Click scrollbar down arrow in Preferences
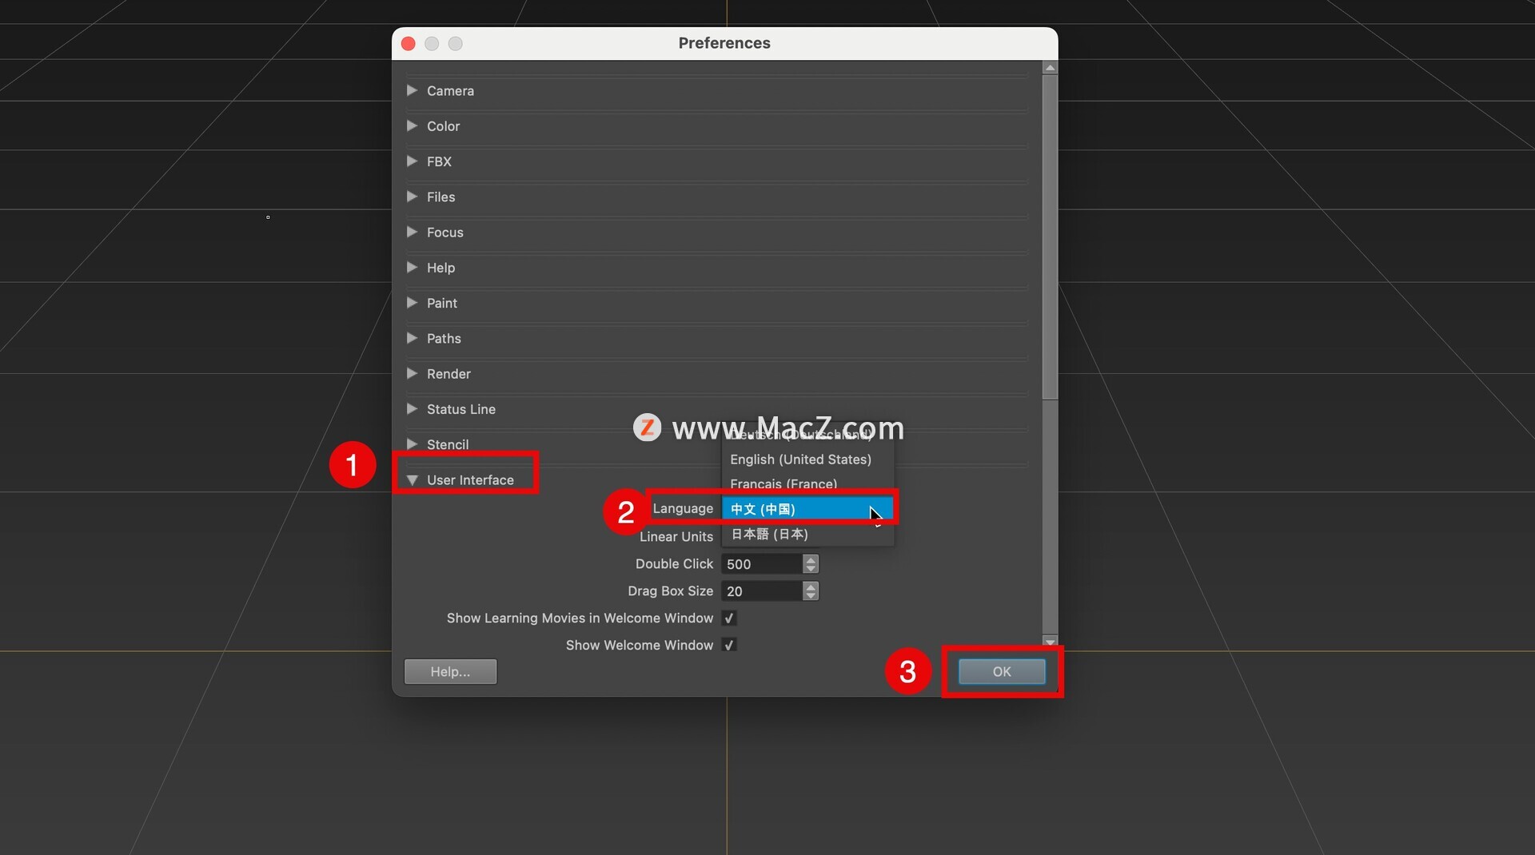The image size is (1535, 855). point(1050,642)
